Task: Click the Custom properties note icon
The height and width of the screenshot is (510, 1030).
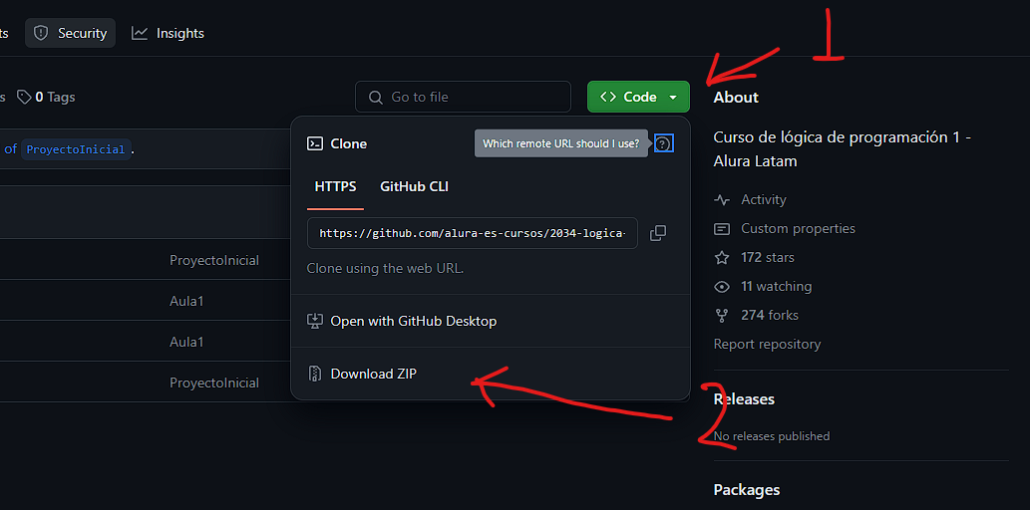Action: pyautogui.click(x=722, y=229)
